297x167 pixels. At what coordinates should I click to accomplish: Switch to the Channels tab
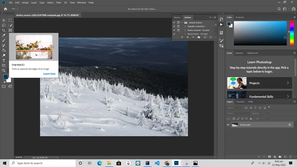point(240,102)
